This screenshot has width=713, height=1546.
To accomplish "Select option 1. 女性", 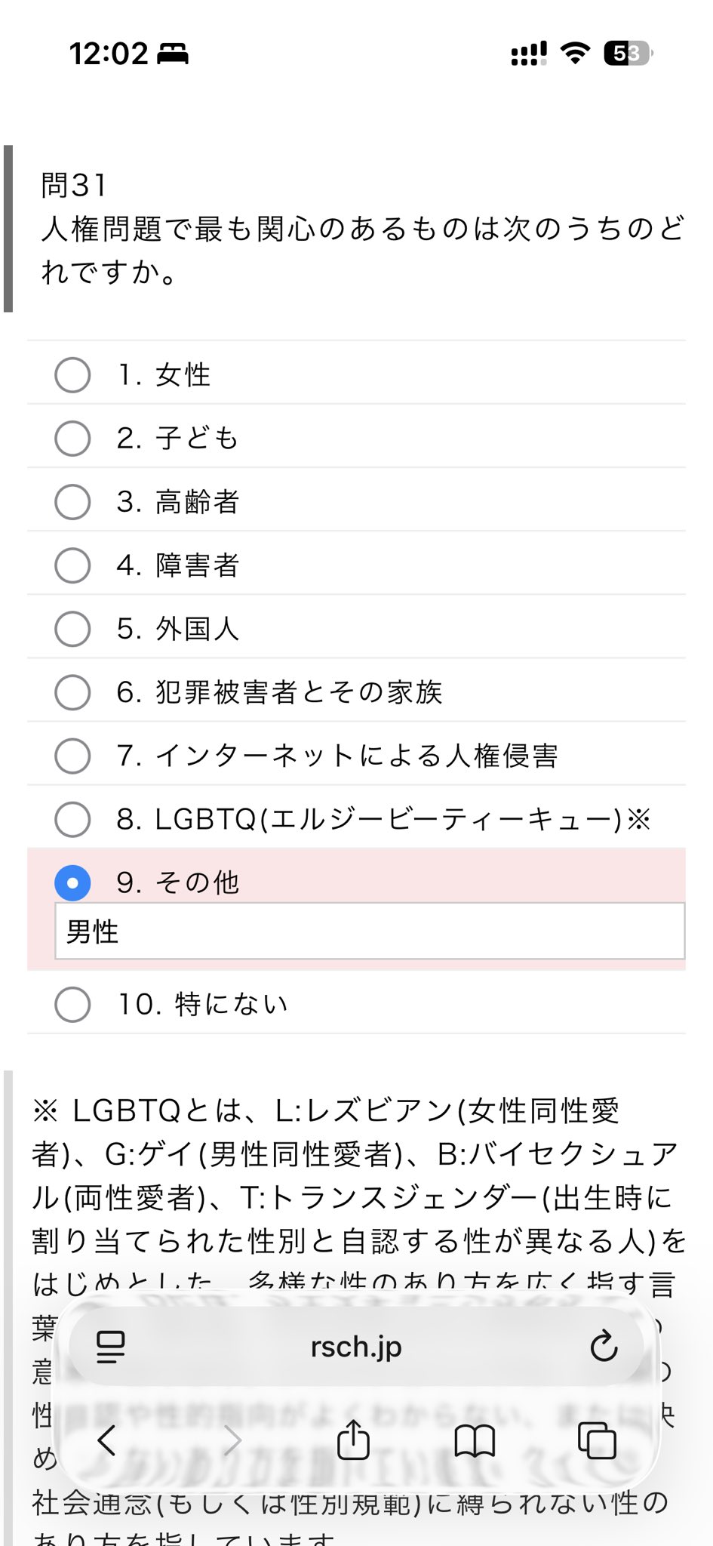I will coord(72,375).
